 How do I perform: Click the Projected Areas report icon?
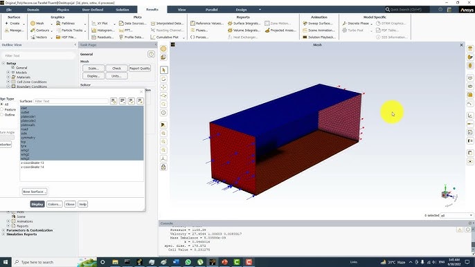pyautogui.click(x=267, y=30)
